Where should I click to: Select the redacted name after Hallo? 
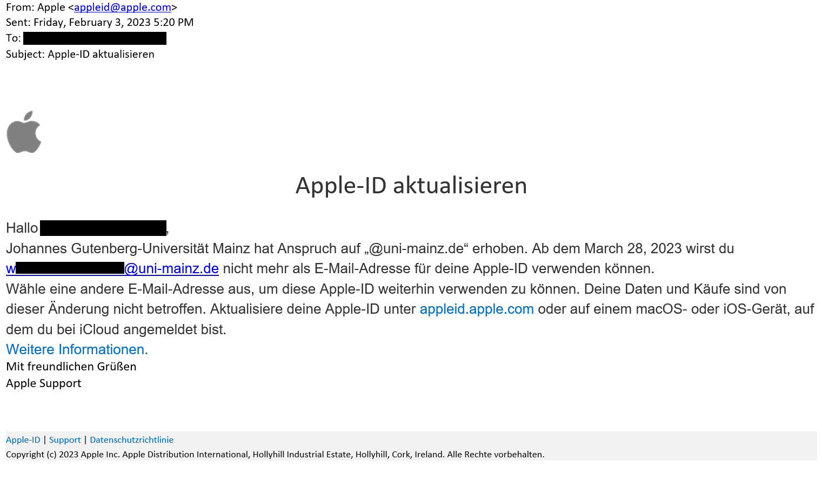pos(103,227)
